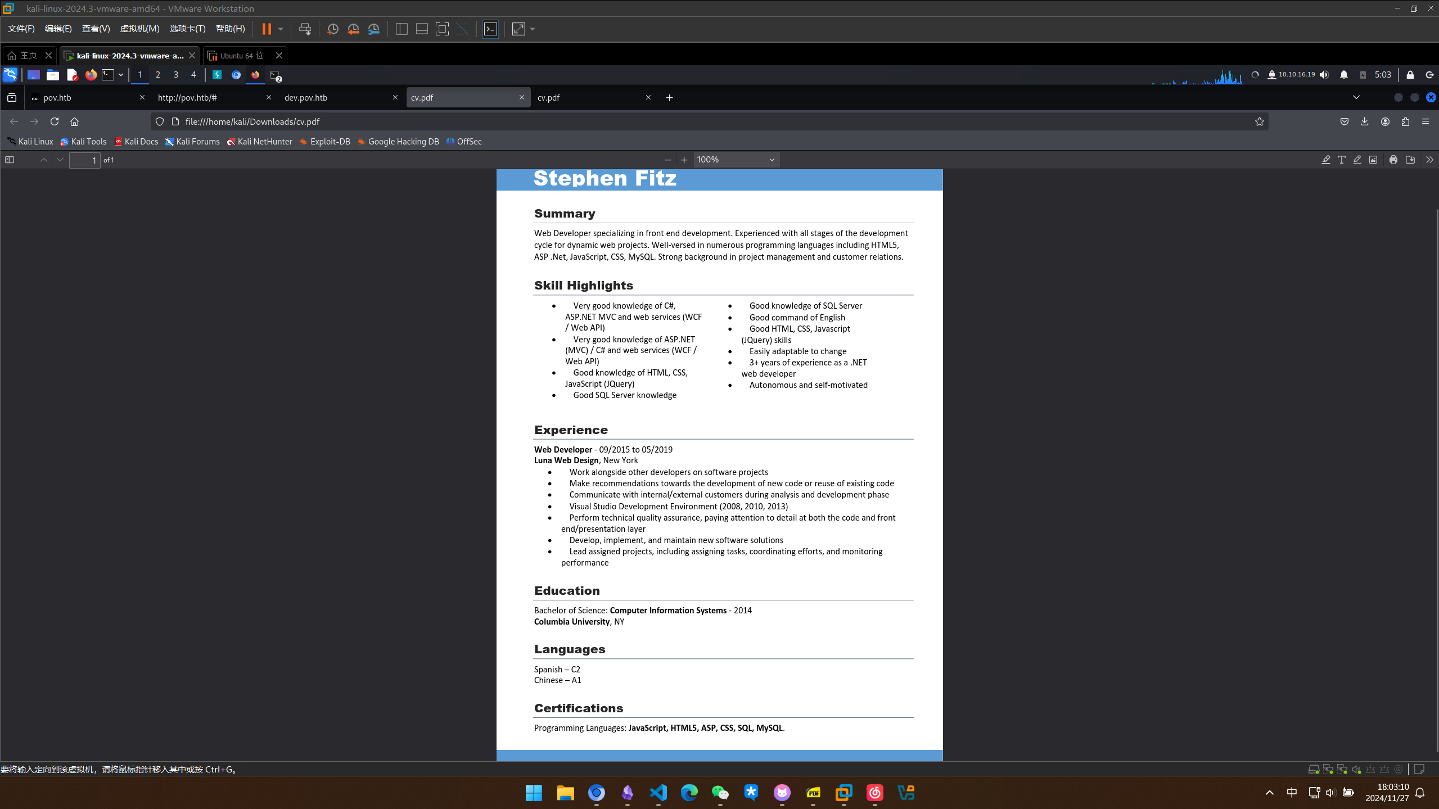This screenshot has height=809, width=1439.
Task: Open the VMware 虚拟机(M) menu
Action: (x=139, y=29)
